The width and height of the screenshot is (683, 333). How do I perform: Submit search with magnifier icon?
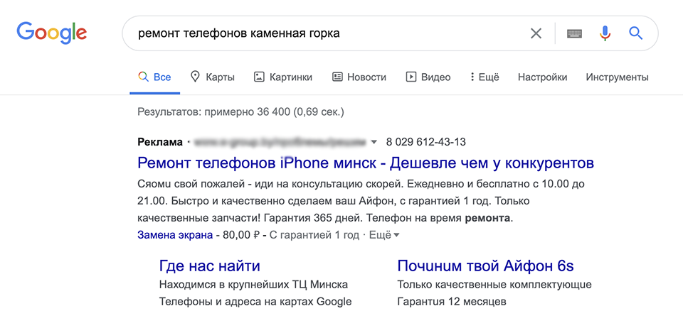pos(636,33)
